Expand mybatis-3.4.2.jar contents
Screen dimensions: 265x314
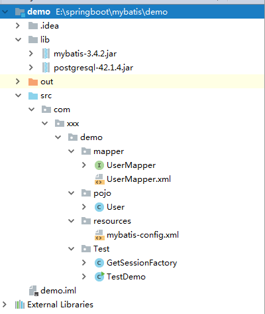[31, 54]
